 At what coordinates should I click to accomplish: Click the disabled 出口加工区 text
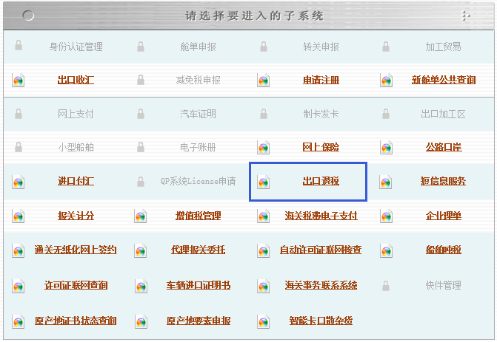point(443,114)
